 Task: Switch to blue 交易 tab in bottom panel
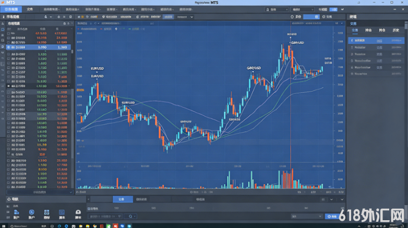[123, 199]
